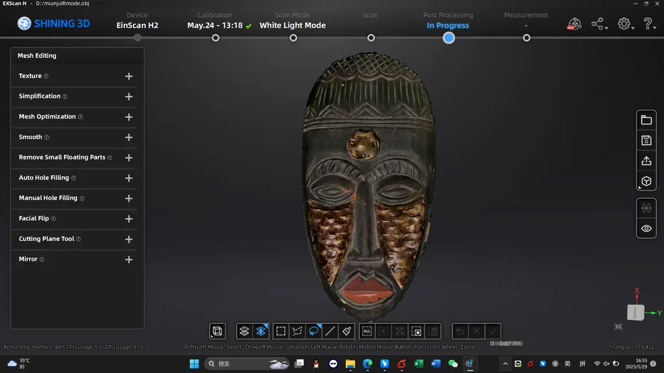Select the rectangle selection tool
This screenshot has height=373, width=664.
(x=281, y=331)
